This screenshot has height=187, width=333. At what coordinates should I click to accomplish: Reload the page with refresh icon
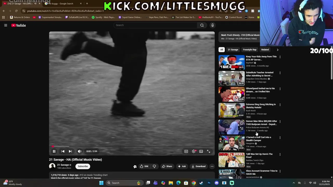pyautogui.click(x=16, y=11)
